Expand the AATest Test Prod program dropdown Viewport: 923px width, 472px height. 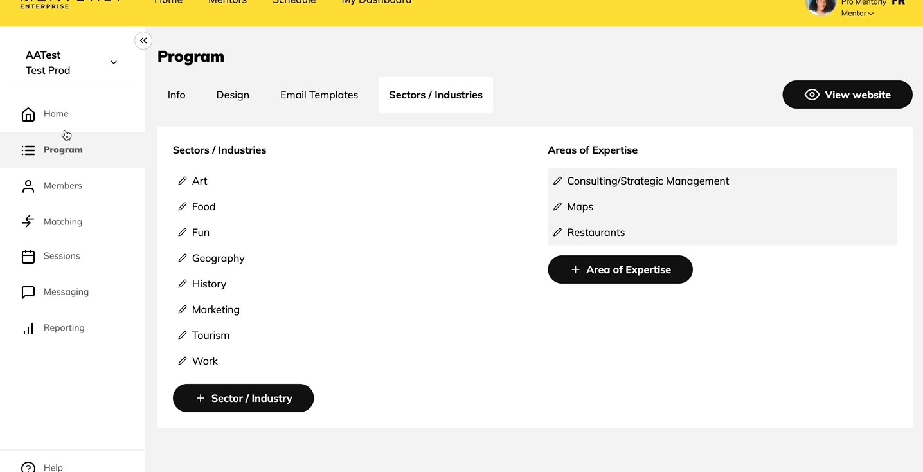point(114,62)
